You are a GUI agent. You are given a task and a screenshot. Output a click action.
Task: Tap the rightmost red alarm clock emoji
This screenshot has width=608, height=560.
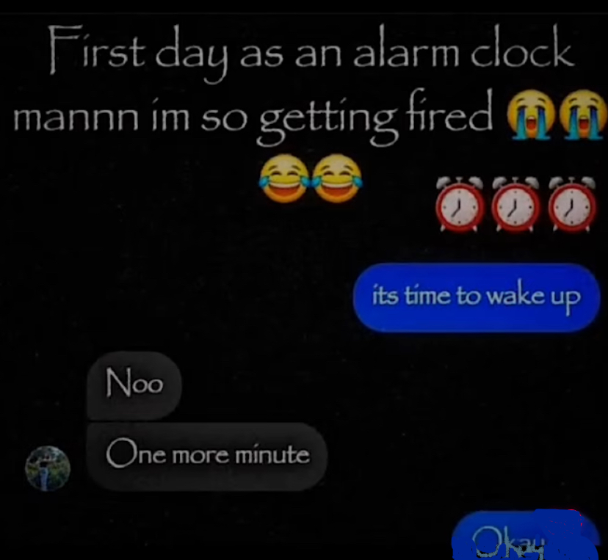click(572, 204)
